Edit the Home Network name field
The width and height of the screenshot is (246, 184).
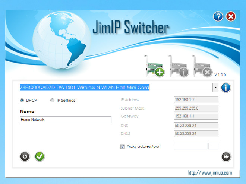[x=66, y=120]
